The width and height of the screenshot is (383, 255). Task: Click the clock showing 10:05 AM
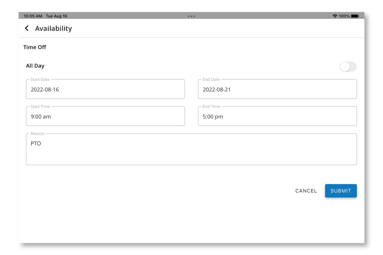(33, 16)
